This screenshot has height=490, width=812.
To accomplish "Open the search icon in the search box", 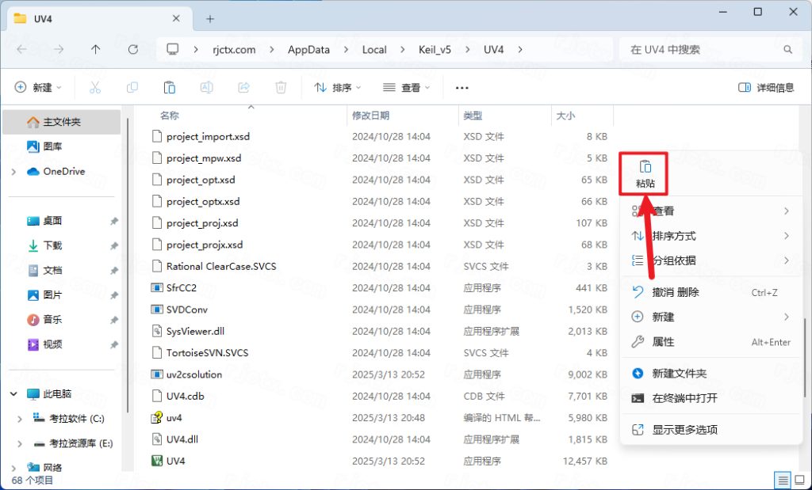I will pyautogui.click(x=788, y=49).
